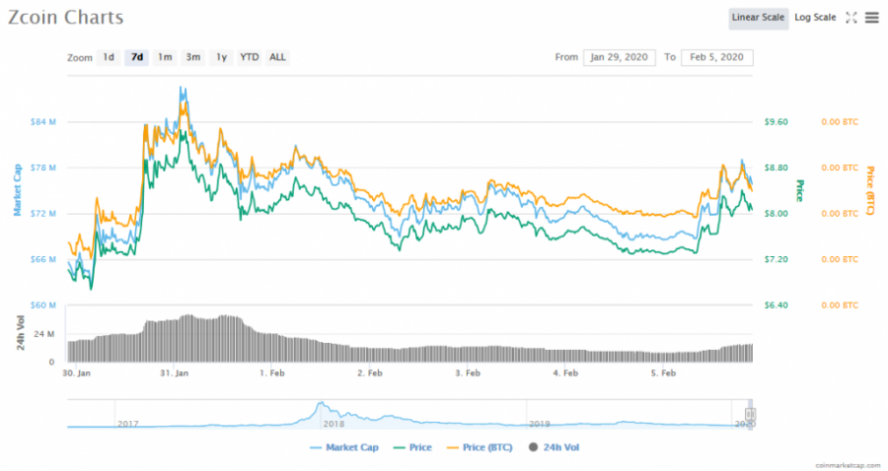
Task: Toggle Market Cap series in legend
Action: point(344,447)
